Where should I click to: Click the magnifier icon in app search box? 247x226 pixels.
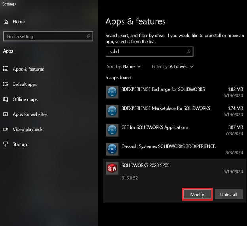(x=189, y=51)
